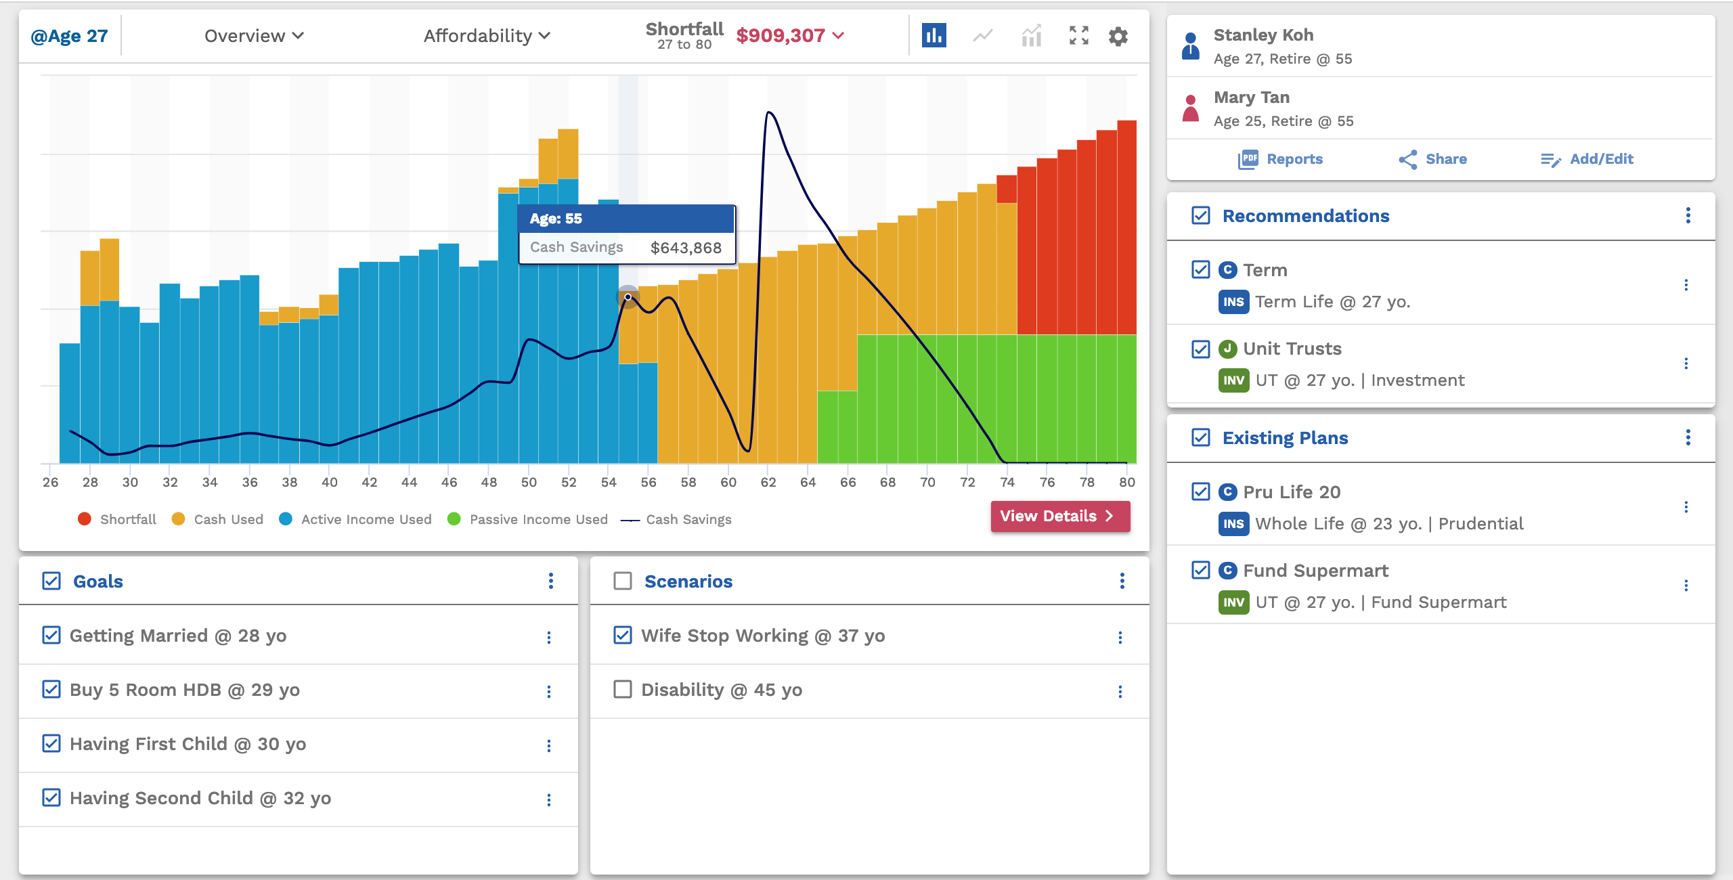The width and height of the screenshot is (1733, 880).
Task: Open the Goals panel options menu
Action: (552, 581)
